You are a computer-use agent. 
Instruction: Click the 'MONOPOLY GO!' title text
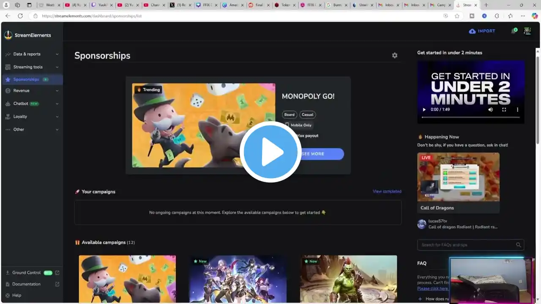tap(308, 96)
